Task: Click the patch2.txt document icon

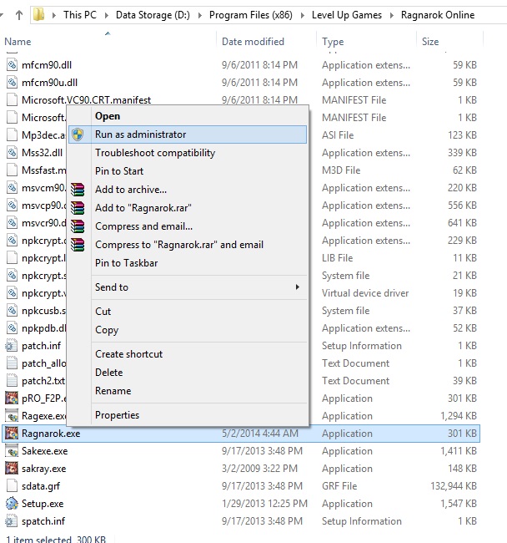Action: 13,381
